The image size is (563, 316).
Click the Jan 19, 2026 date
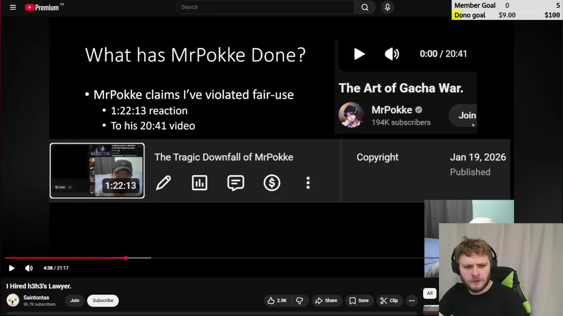pos(478,157)
